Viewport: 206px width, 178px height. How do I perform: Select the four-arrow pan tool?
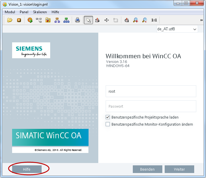[107, 20]
